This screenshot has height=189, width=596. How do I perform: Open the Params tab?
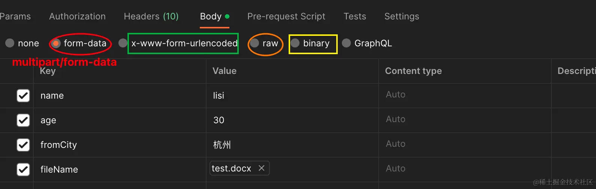(15, 16)
